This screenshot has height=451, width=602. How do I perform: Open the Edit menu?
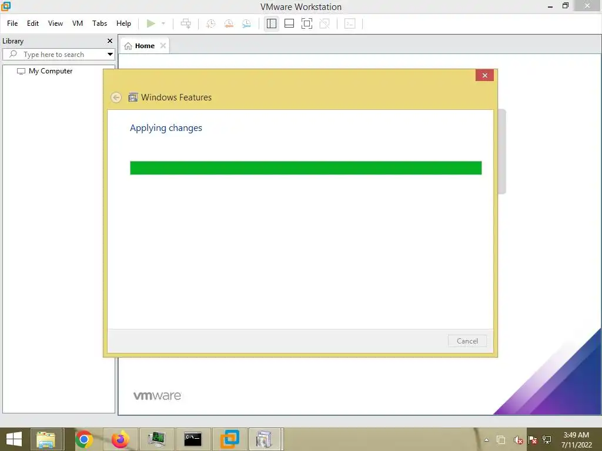(33, 23)
